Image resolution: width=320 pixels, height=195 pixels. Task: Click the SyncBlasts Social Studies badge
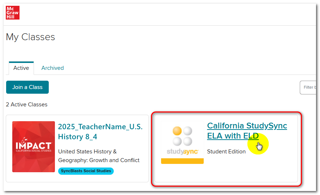pyautogui.click(x=86, y=171)
